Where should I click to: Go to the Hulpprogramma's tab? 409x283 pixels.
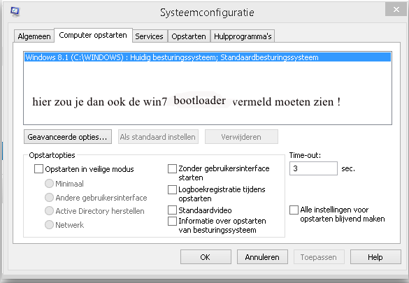243,36
